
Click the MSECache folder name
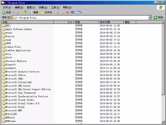(11, 121)
